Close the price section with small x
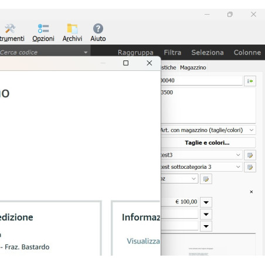This screenshot has width=265, height=265. (x=252, y=192)
